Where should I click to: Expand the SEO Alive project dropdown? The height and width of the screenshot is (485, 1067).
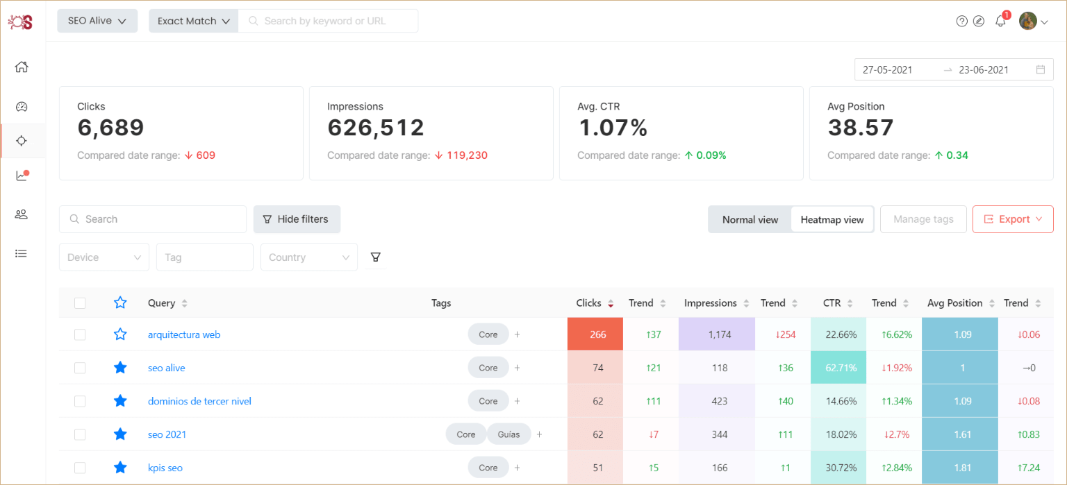point(97,21)
